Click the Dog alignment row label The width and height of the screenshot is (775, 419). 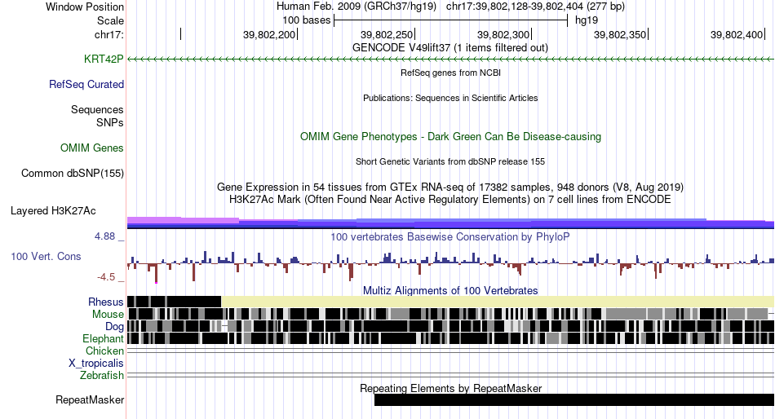[114, 326]
